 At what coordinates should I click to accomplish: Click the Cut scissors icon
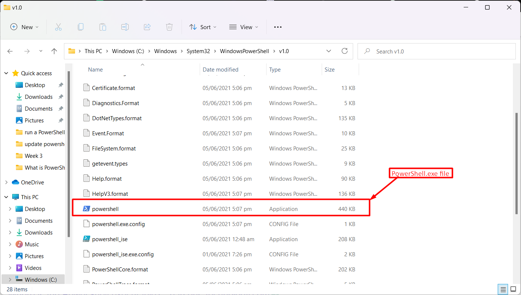tap(58, 27)
